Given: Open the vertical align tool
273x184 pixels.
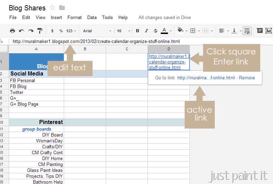Looking at the screenshot, I should click(234, 31).
